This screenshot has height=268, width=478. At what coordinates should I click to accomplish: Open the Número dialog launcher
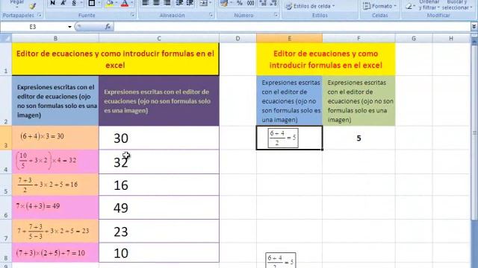coord(276,15)
